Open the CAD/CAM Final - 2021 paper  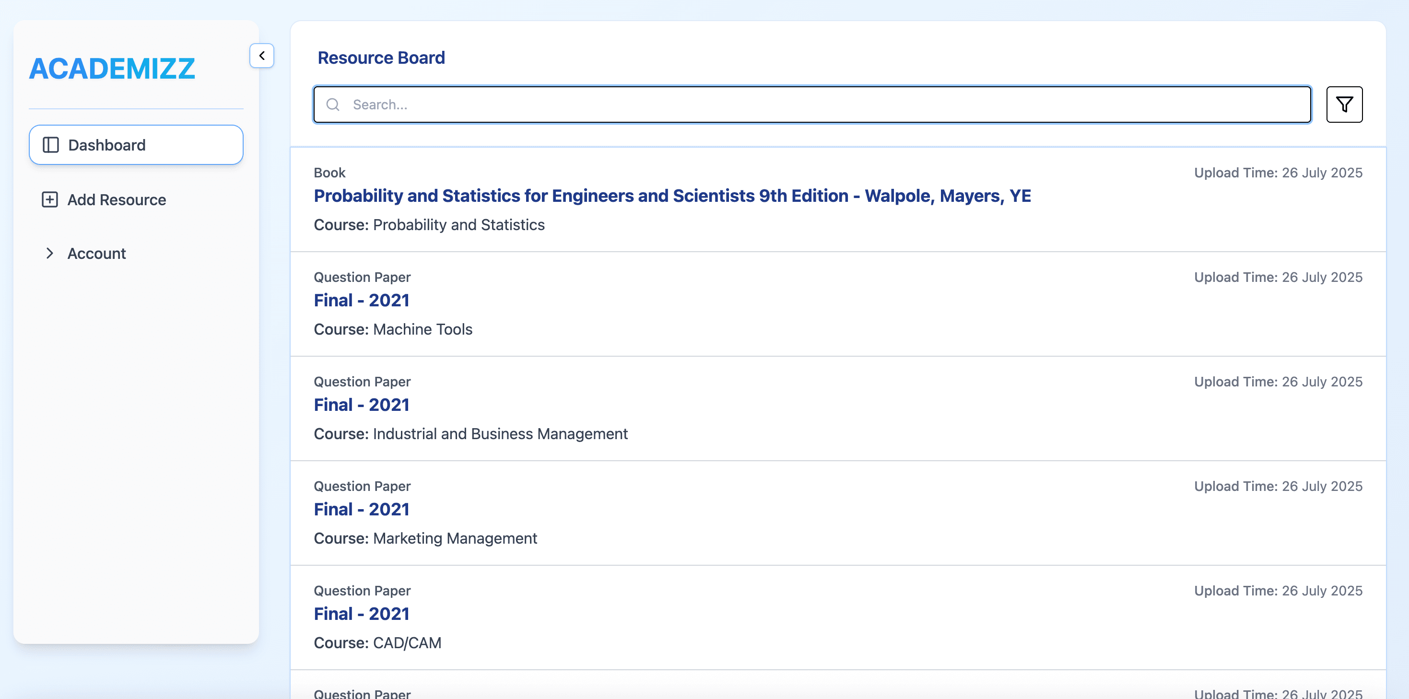pyautogui.click(x=362, y=613)
